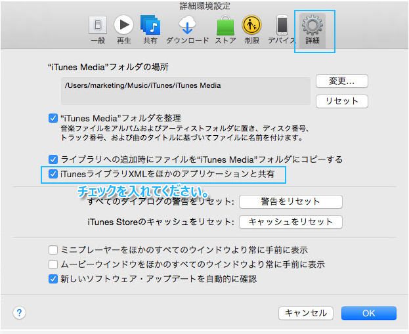Click the すべてのダイアログの警告をリセット label

click(x=161, y=201)
